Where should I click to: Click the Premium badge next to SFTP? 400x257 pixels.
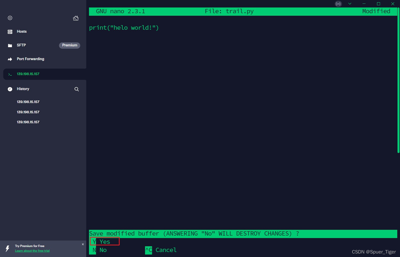point(69,45)
